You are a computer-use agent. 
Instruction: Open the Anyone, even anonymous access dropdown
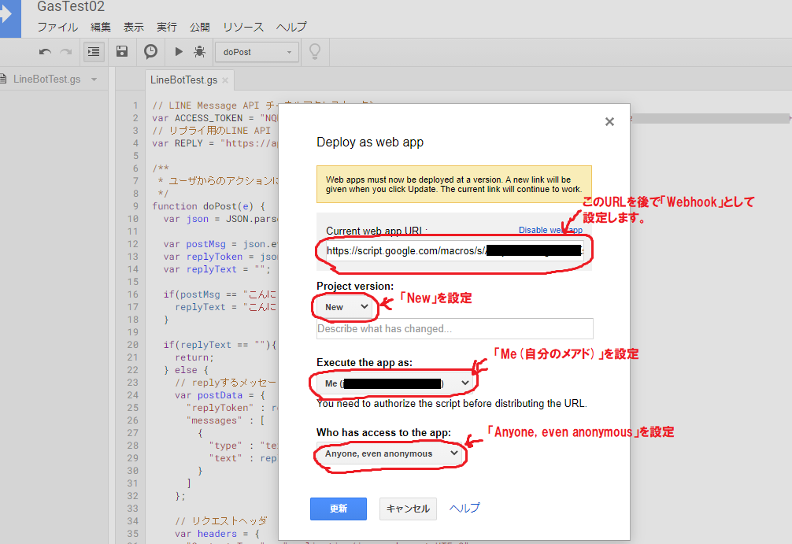coord(390,453)
